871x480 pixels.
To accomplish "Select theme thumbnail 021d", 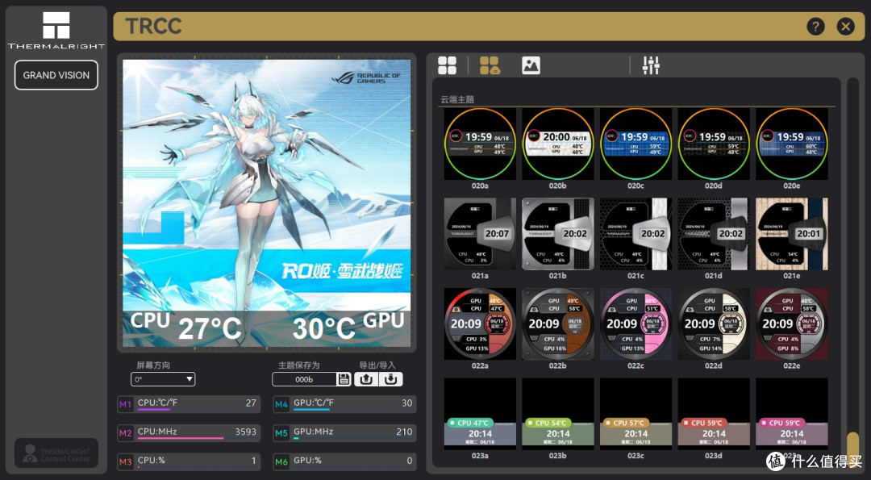I will pos(714,234).
